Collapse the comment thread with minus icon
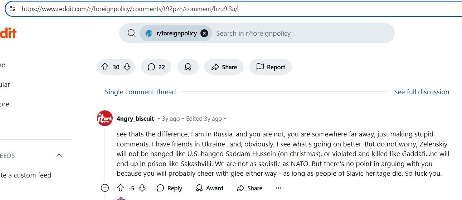The image size is (462, 200). pos(105,188)
